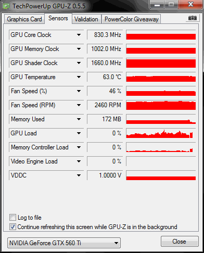
Task: Open the Video Engine Load dropdown arrow
Action: click(x=79, y=161)
